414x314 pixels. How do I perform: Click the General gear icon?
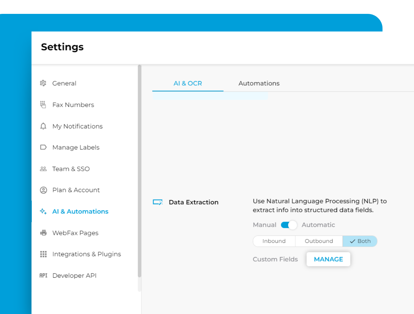point(43,83)
